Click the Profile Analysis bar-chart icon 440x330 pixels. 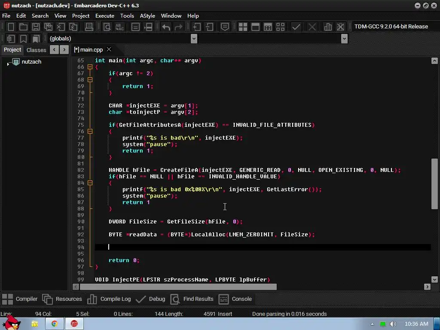pyautogui.click(x=328, y=27)
